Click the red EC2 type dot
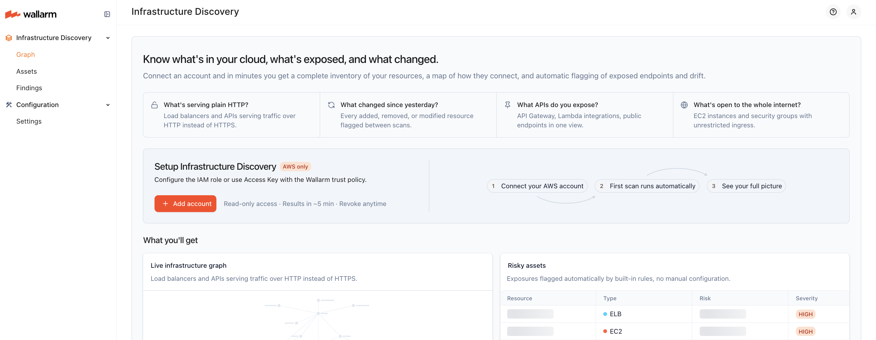 pos(605,331)
